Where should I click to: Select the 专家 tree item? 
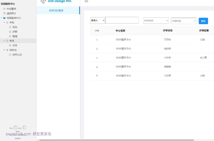click(x=12, y=41)
